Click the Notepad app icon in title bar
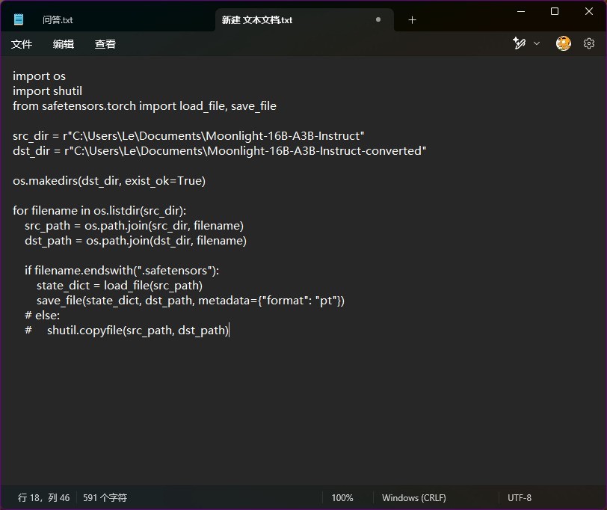Image resolution: width=607 pixels, height=510 pixels. tap(19, 20)
